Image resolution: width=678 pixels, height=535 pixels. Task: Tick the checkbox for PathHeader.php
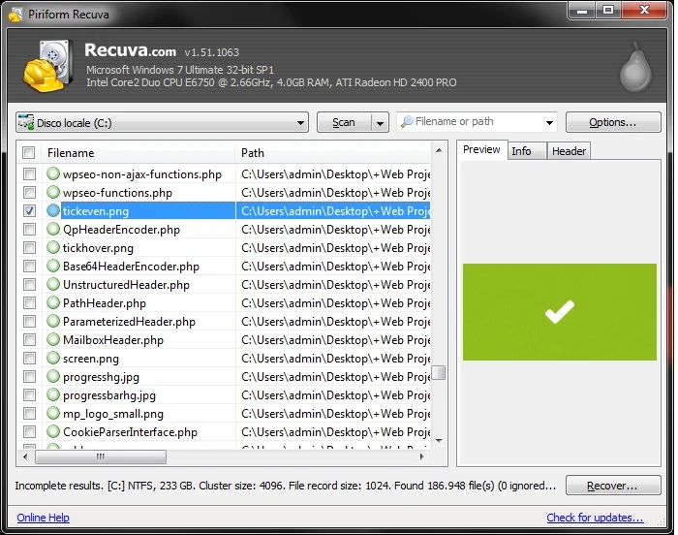pos(29,303)
